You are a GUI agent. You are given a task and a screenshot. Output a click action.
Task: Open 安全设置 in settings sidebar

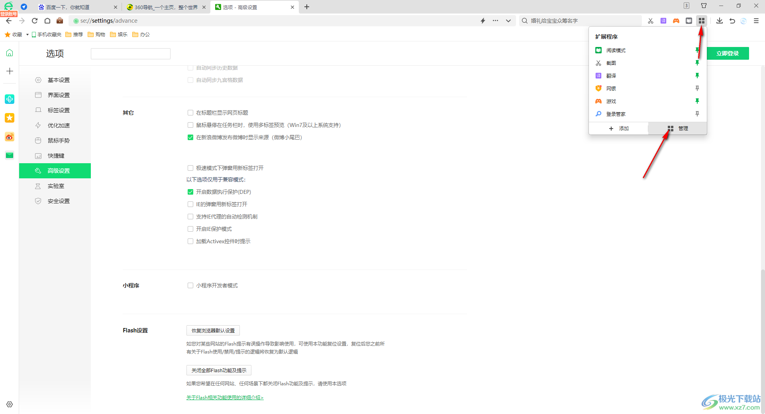coord(55,201)
